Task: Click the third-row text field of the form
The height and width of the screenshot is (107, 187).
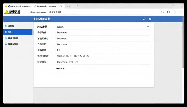Action: pyautogui.click(x=103, y=38)
